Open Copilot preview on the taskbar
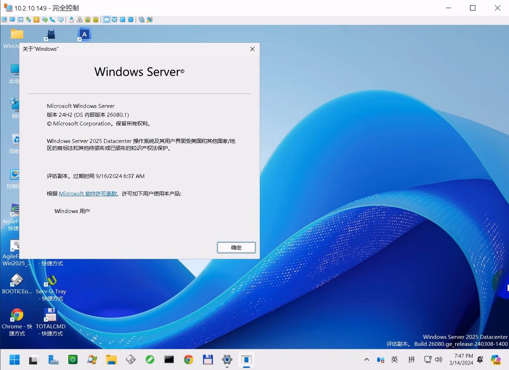Image resolution: width=509 pixels, height=370 pixels. pyautogui.click(x=496, y=360)
